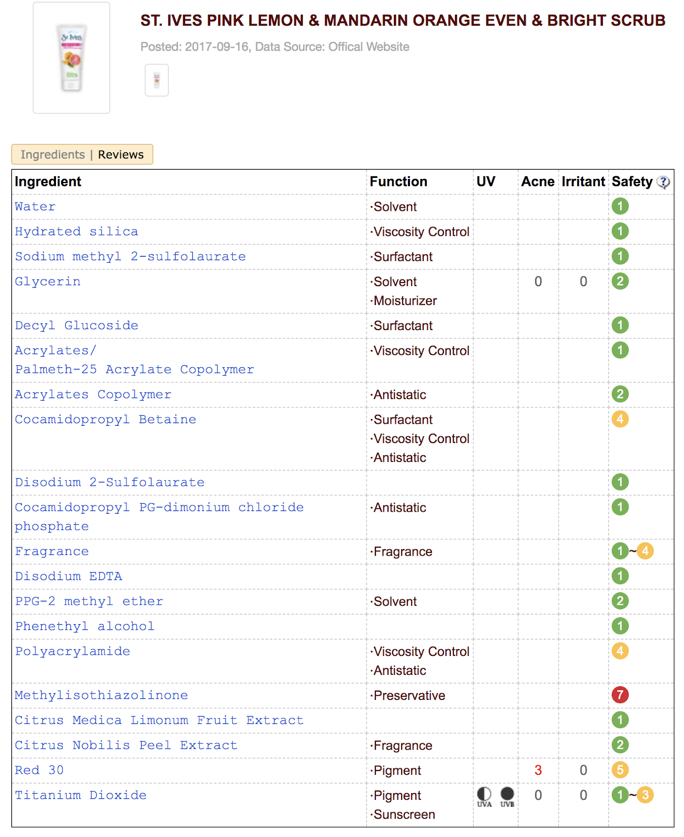Click safety badge 1 for Sodium methyl 2-sulfolaurate
The image size is (684, 837).
pos(620,256)
